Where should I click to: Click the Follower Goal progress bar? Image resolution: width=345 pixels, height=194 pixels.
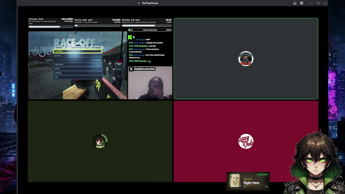pyautogui.click(x=51, y=27)
